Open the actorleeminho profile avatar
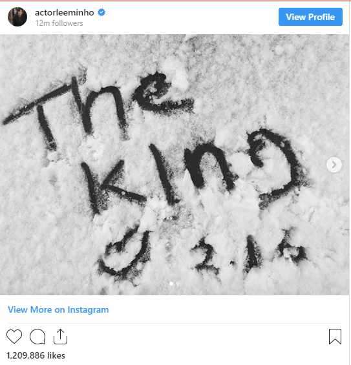Viewport: 351px width, 365px height. coord(17,17)
